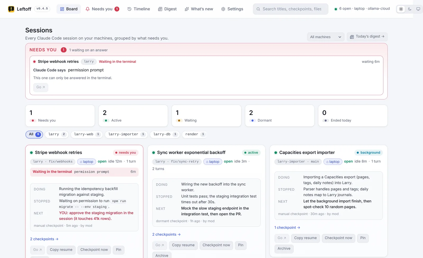Viewport: 423px width, 258px height.
Task: Select the render filter chip
Action: [195, 134]
